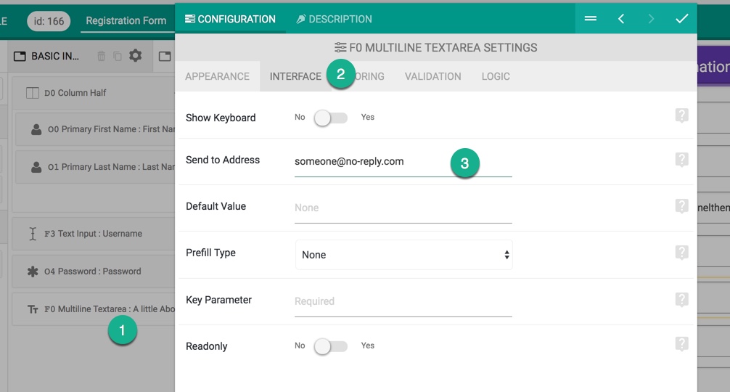Click the Send to Address email field
730x392 pixels.
(x=403, y=163)
